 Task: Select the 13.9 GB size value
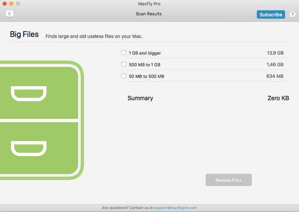(x=275, y=53)
